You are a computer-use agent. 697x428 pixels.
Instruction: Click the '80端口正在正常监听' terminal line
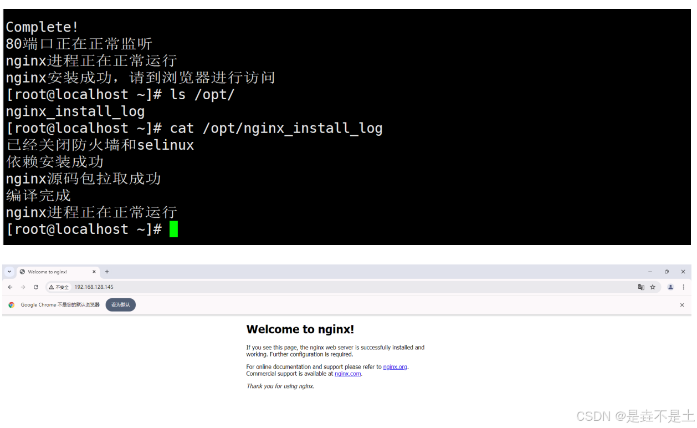tap(79, 44)
